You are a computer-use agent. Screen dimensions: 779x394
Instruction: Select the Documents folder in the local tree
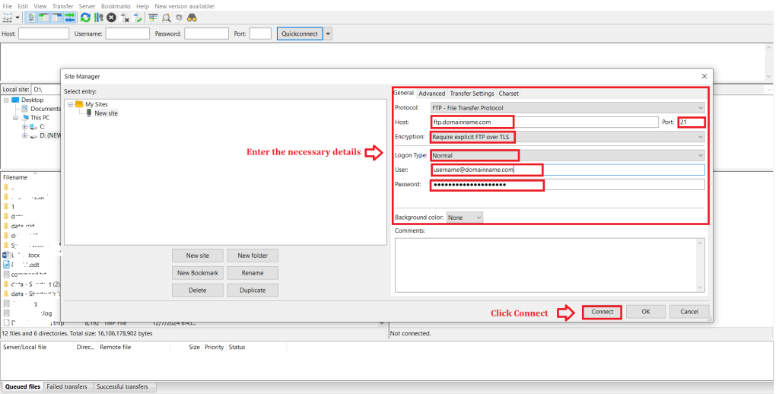point(45,109)
